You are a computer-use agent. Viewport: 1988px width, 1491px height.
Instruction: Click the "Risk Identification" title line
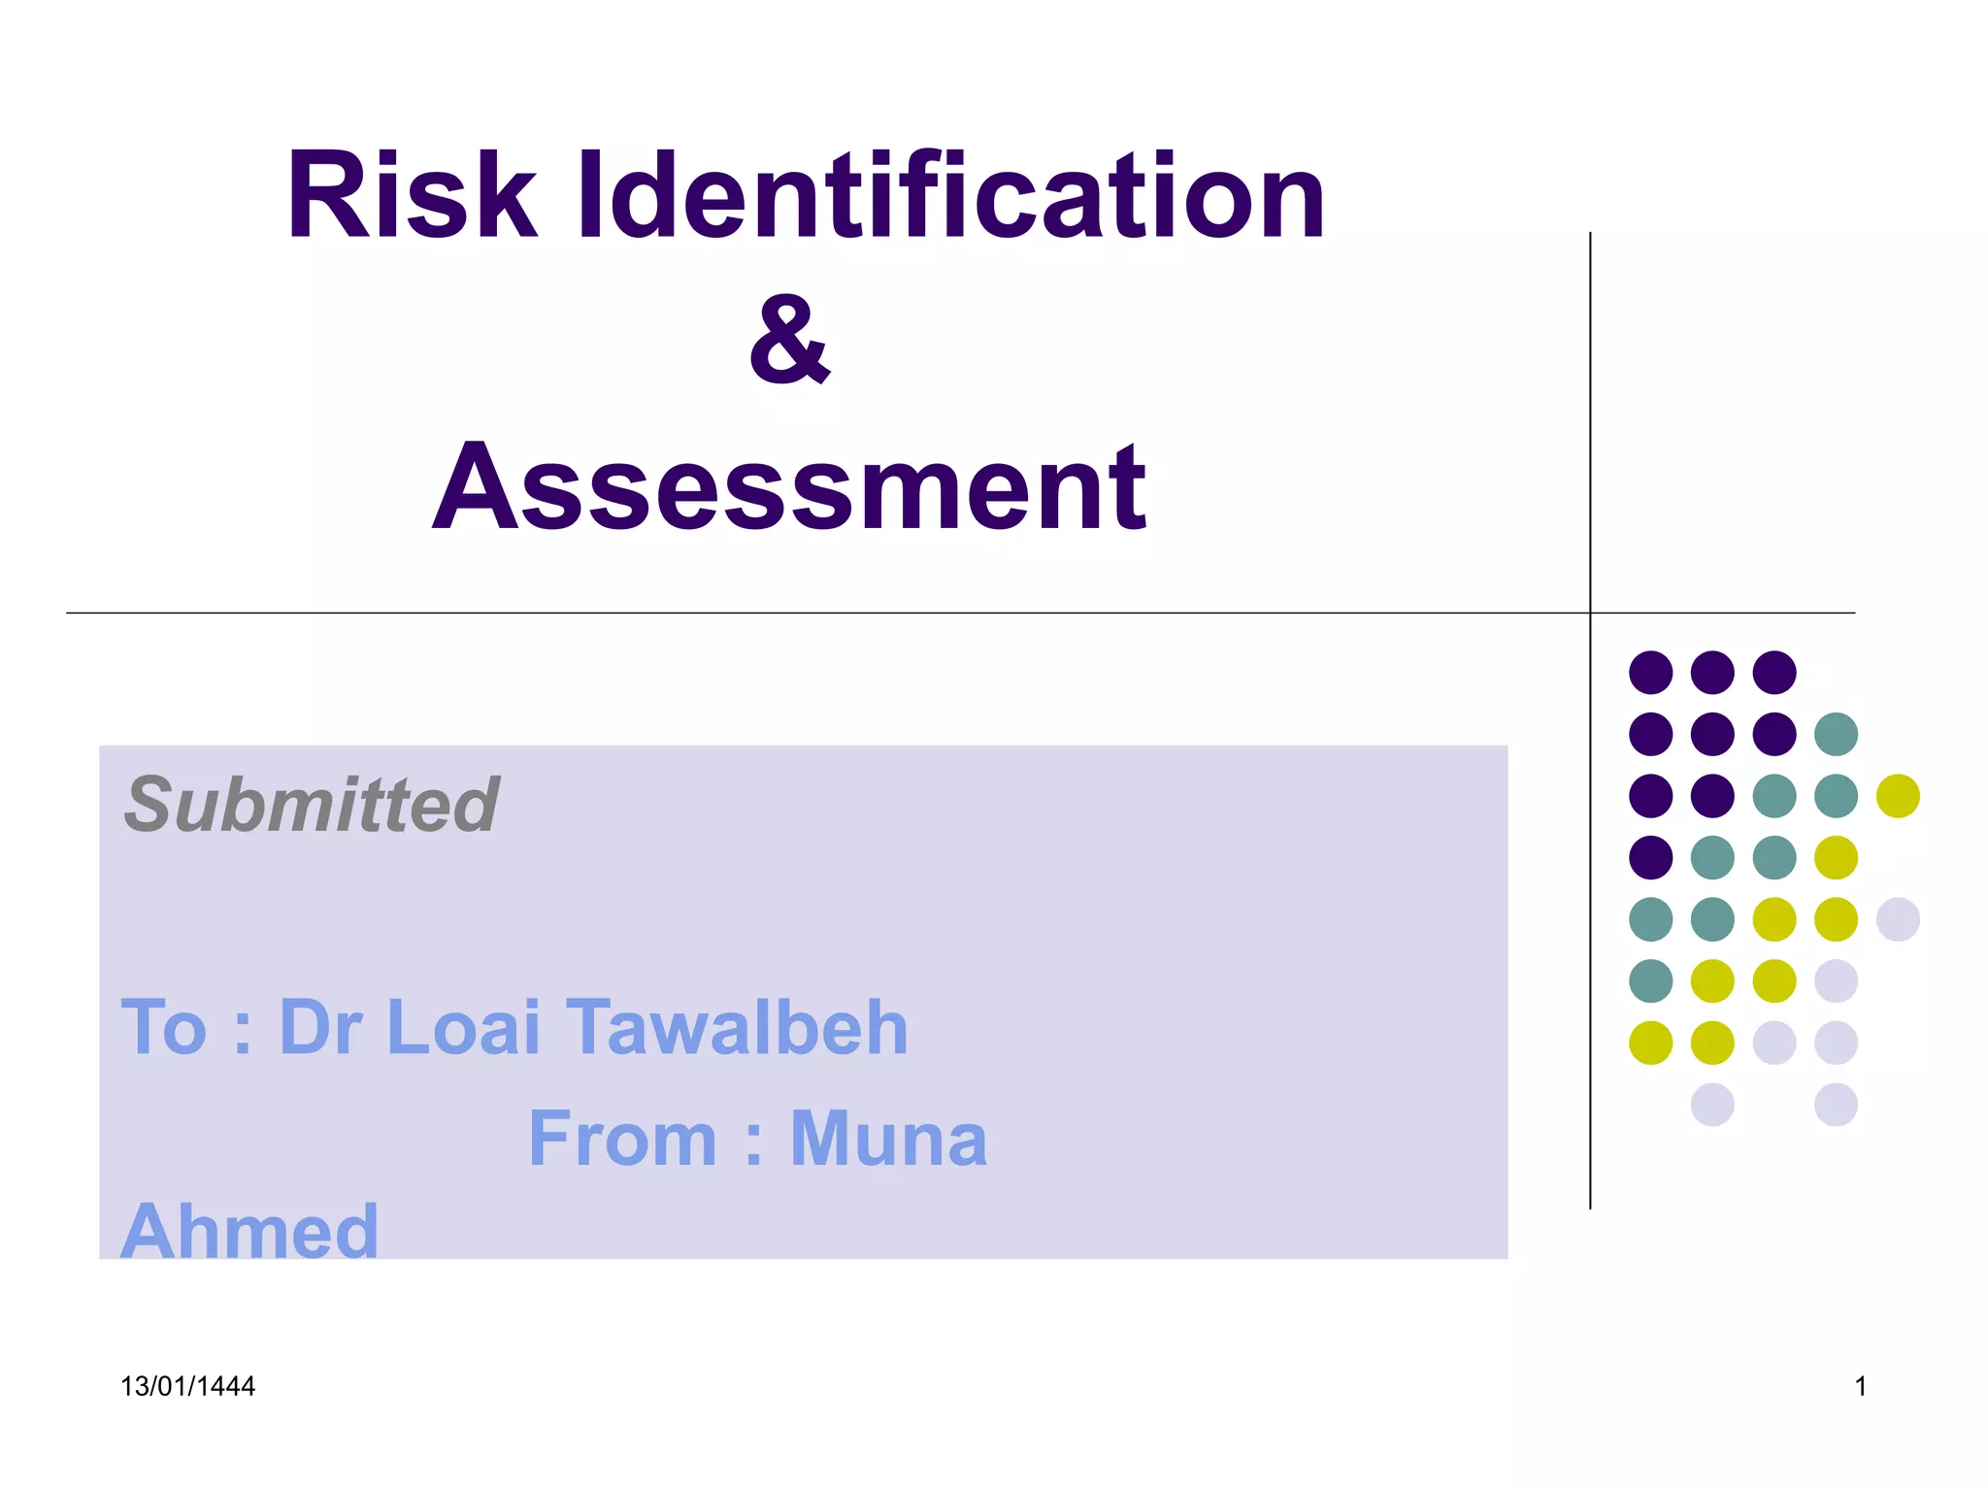tap(806, 194)
